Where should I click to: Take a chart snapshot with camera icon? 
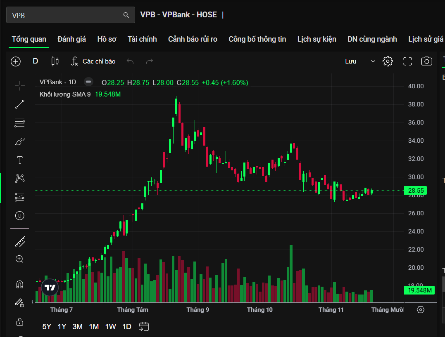426,61
